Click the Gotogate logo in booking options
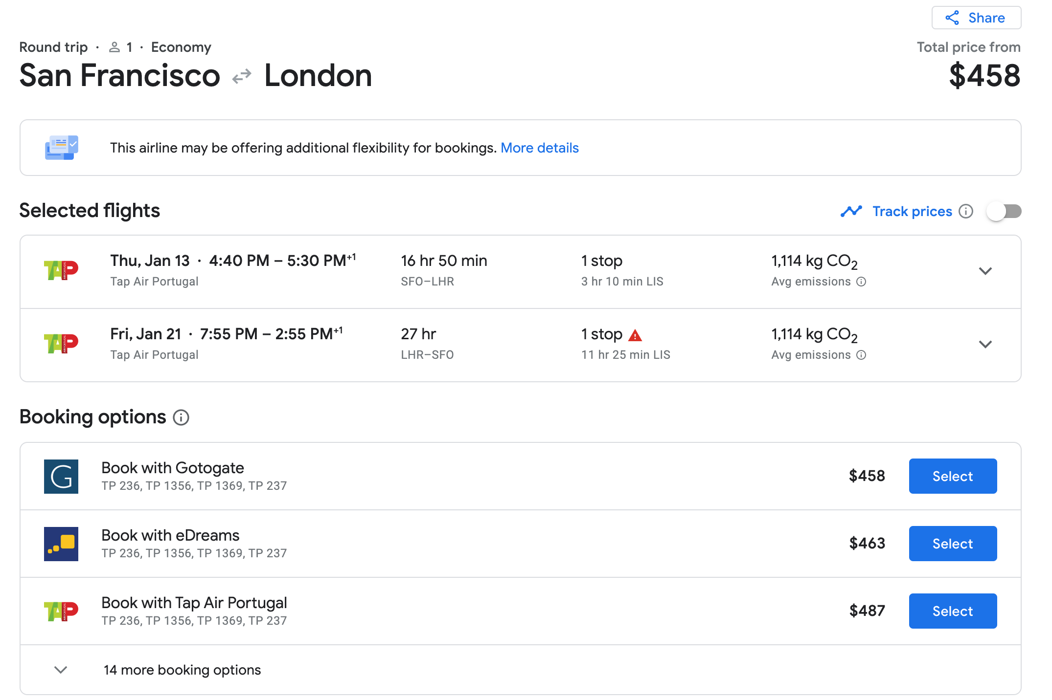 tap(61, 476)
